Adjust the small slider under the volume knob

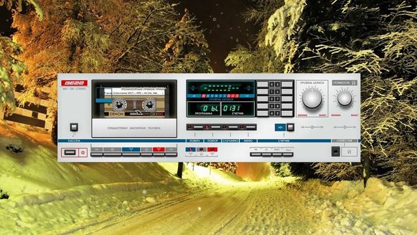coord(345,127)
